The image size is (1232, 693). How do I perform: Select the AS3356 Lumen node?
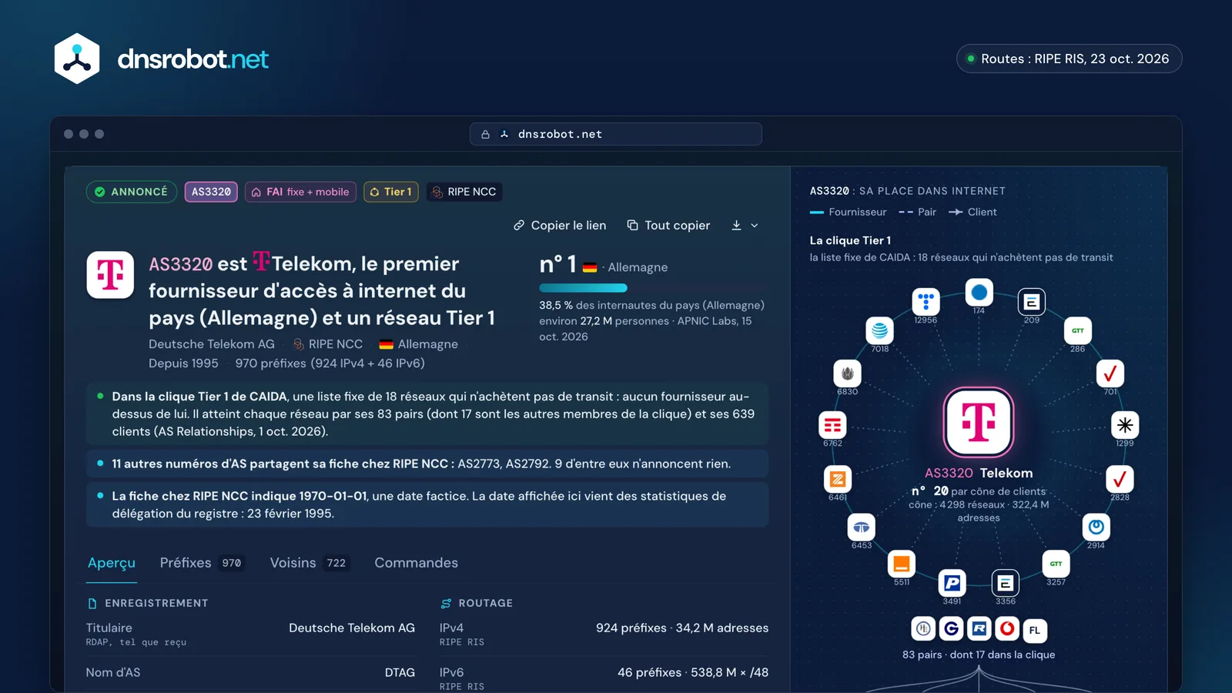pyautogui.click(x=1006, y=583)
